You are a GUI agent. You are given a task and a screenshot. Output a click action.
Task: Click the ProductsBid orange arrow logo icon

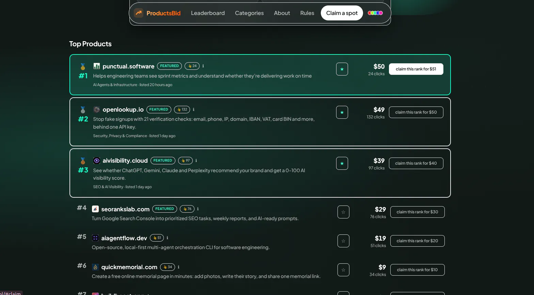(x=139, y=13)
